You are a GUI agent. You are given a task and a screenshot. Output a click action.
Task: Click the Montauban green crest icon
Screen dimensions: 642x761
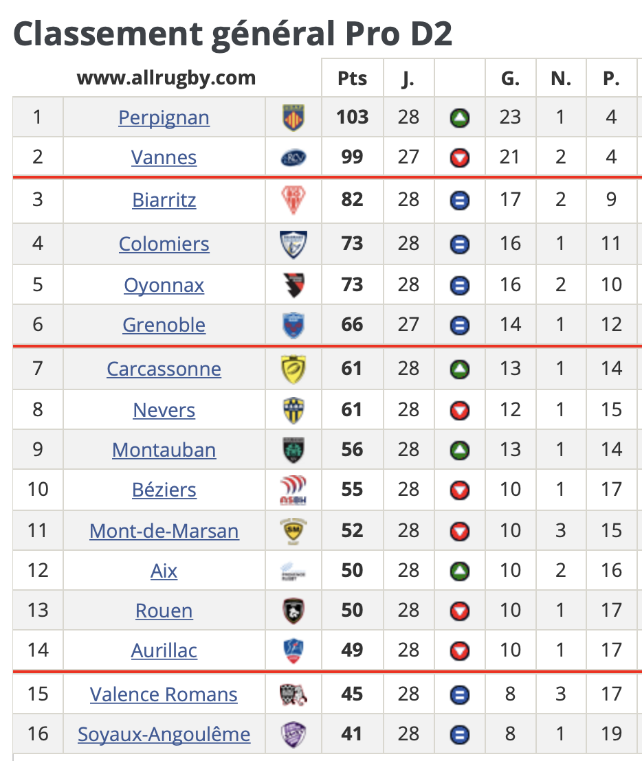pyautogui.click(x=294, y=450)
